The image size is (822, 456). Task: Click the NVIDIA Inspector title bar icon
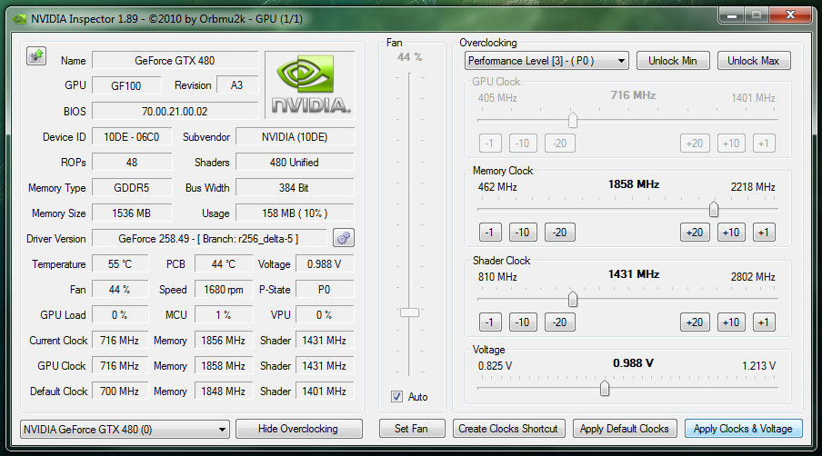coord(19,19)
